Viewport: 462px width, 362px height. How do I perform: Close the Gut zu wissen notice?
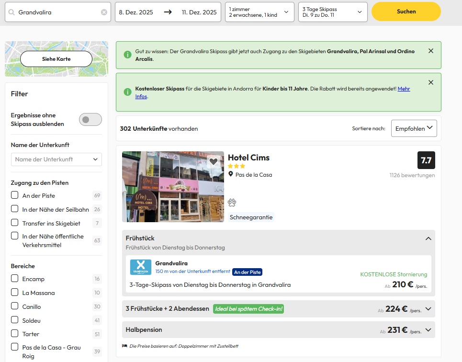coord(431,51)
